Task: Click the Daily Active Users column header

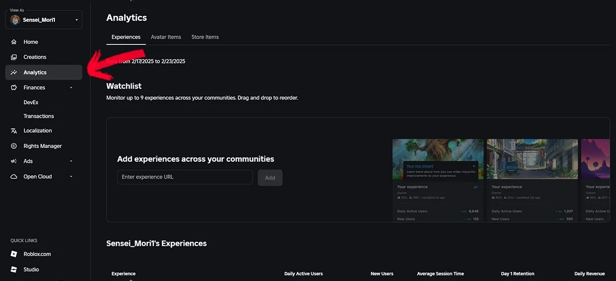Action: coord(303,274)
